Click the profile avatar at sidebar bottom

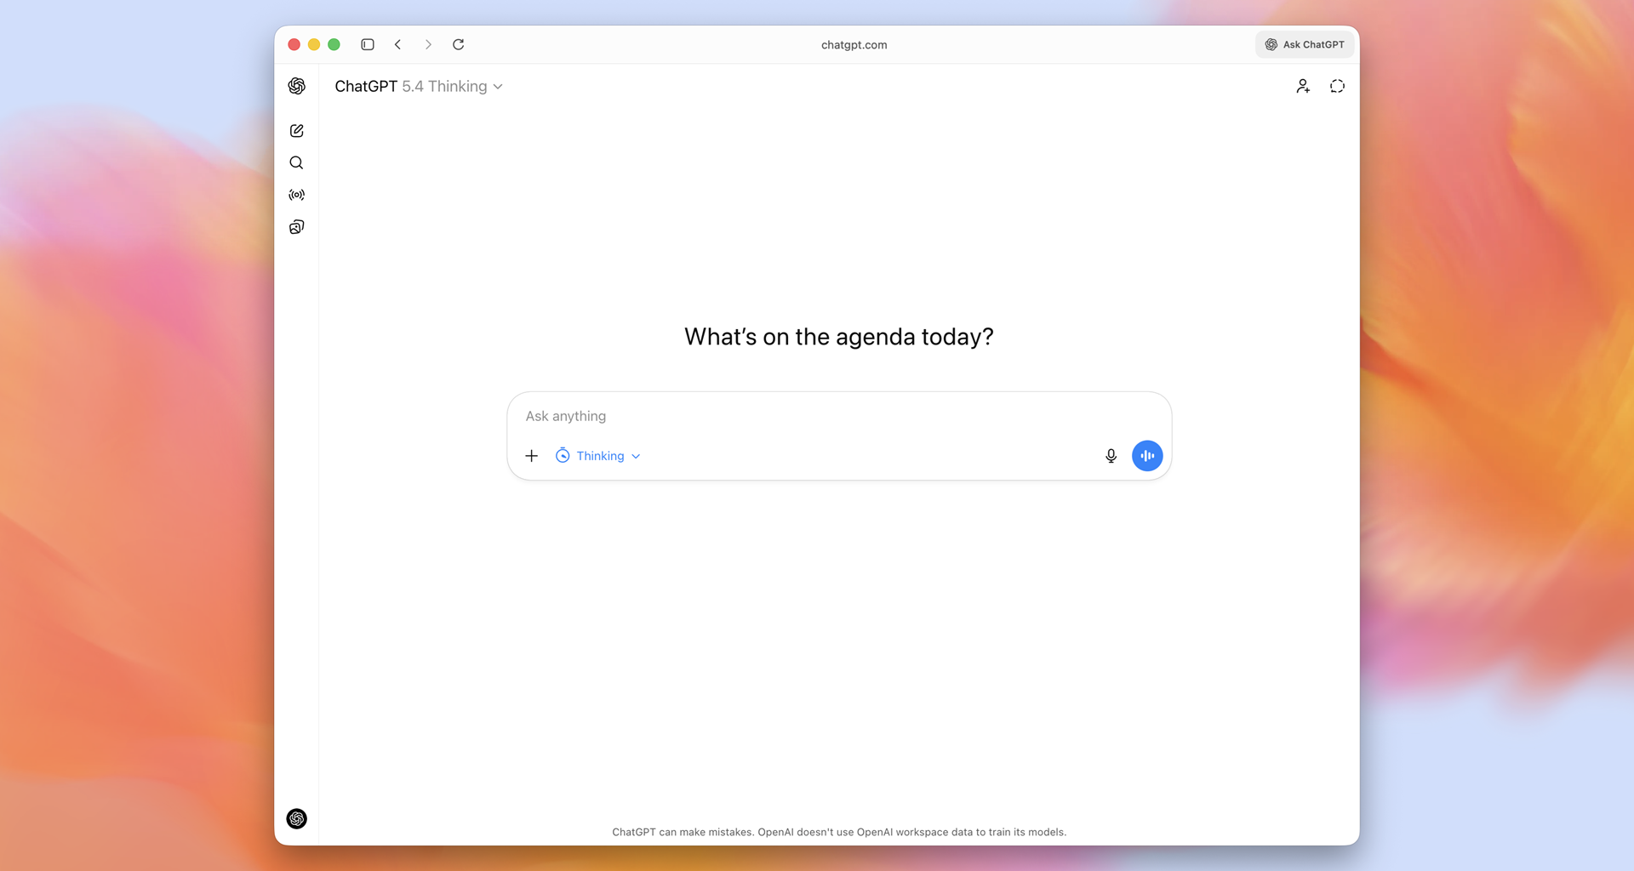(296, 818)
